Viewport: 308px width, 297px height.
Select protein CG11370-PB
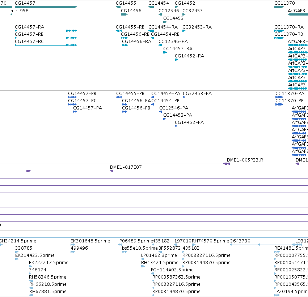click(289, 100)
